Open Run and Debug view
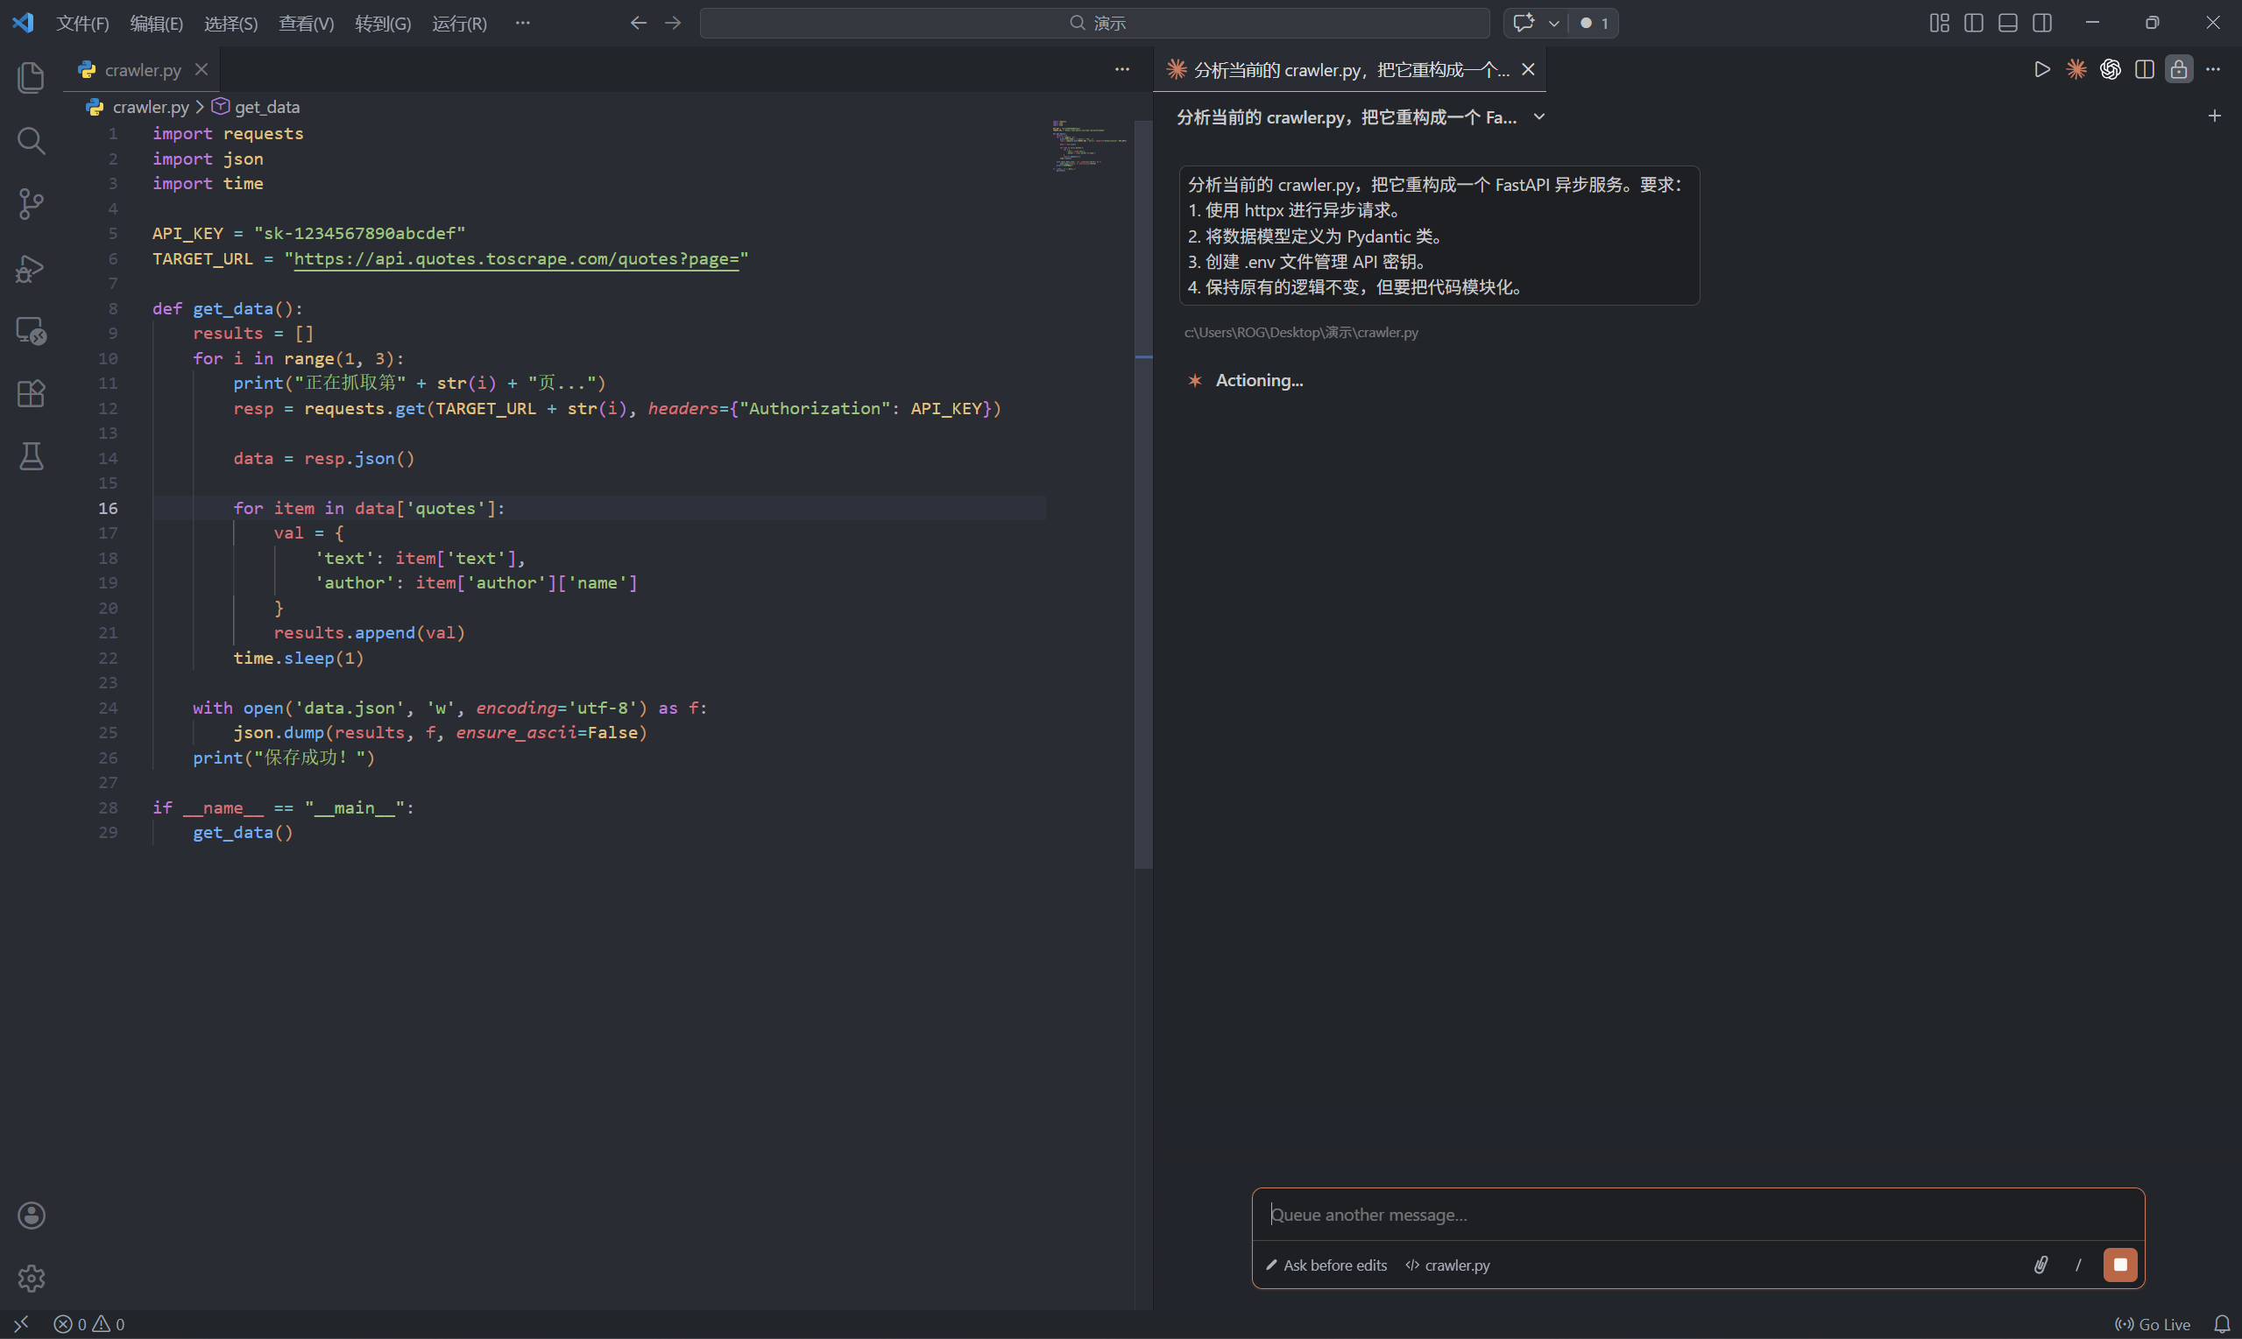The image size is (2242, 1339). (x=31, y=268)
